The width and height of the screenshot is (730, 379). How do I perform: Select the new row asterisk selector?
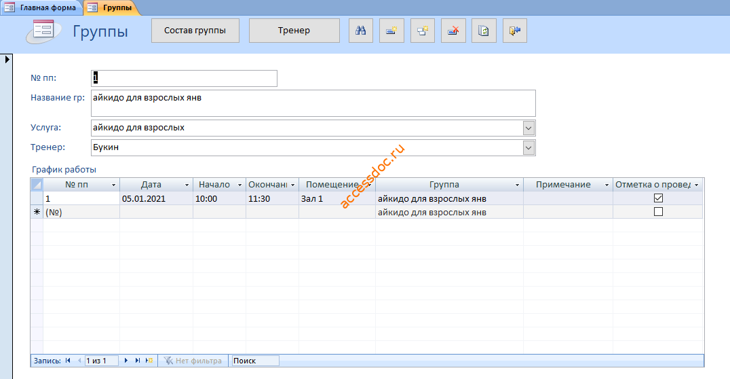pyautogui.click(x=37, y=212)
